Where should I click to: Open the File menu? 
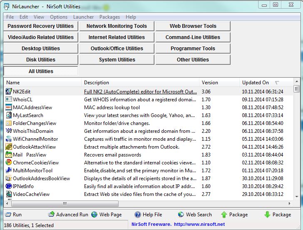tap(10, 17)
